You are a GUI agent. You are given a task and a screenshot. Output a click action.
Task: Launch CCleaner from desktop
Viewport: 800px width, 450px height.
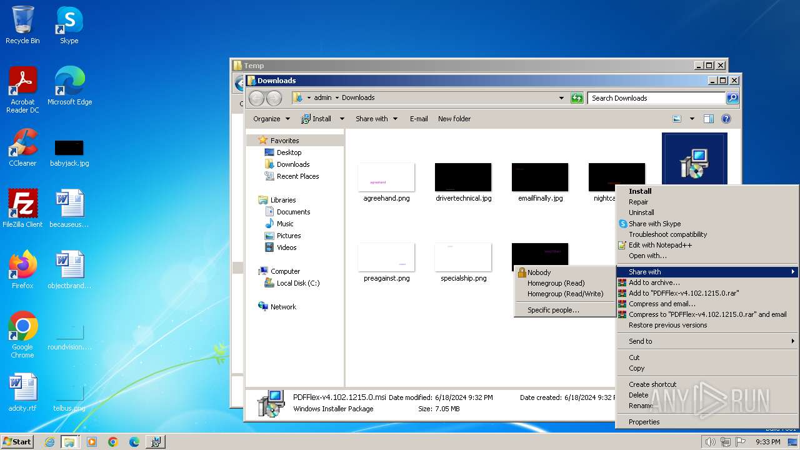click(22, 147)
